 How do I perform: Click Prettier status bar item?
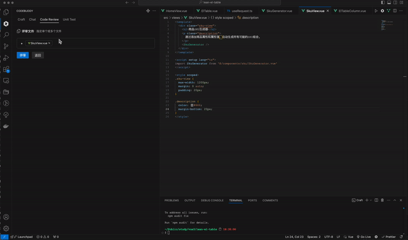point(388,237)
